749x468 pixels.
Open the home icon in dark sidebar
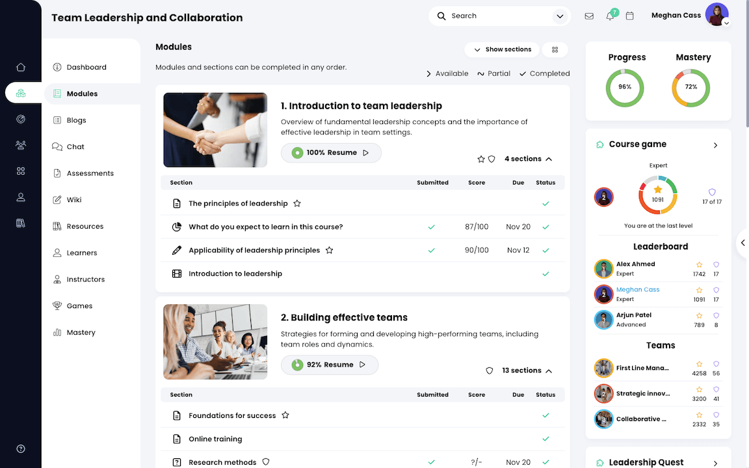point(21,68)
